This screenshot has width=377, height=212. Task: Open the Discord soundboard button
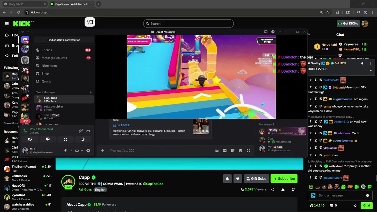[83, 139]
